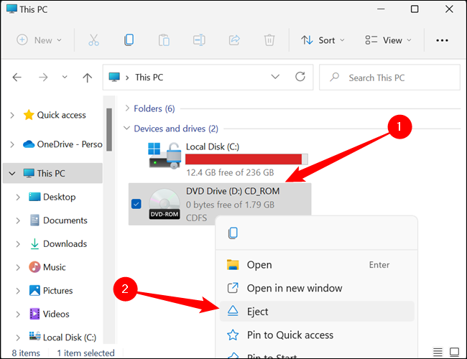Open the Sort dropdown
Image resolution: width=467 pixels, height=359 pixels.
point(323,40)
